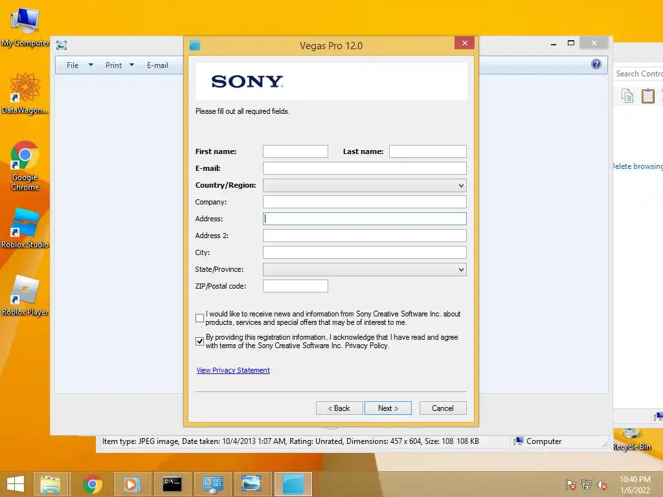Click the Computer icon in the status bar

(519, 441)
